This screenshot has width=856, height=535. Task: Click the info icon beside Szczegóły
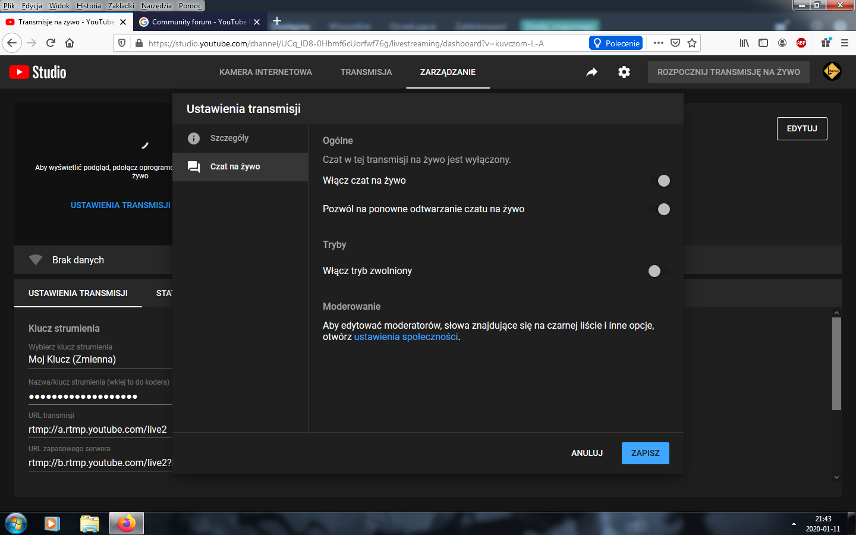point(194,139)
